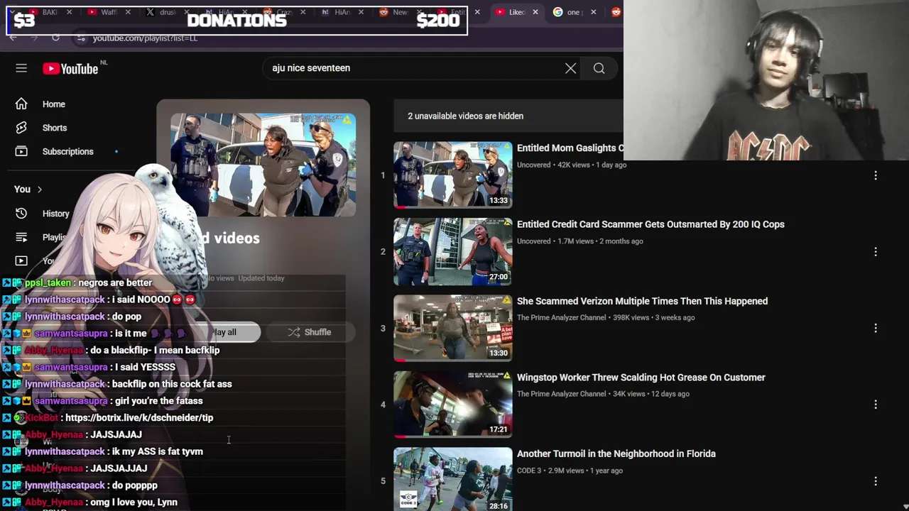
Task: Click thumbnail of video 4 with 17:21 duration
Action: (x=453, y=405)
